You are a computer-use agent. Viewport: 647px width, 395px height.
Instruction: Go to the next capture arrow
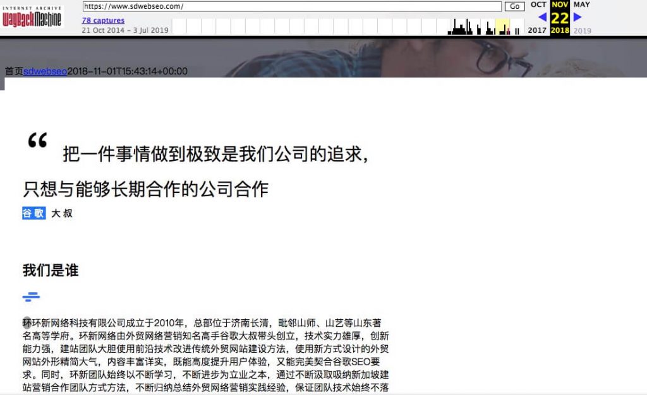coord(577,17)
